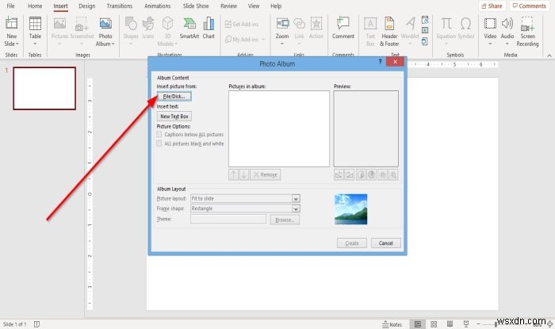The image size is (555, 329).
Task: Enable Captions below ALL pictures checkbox
Action: point(159,135)
